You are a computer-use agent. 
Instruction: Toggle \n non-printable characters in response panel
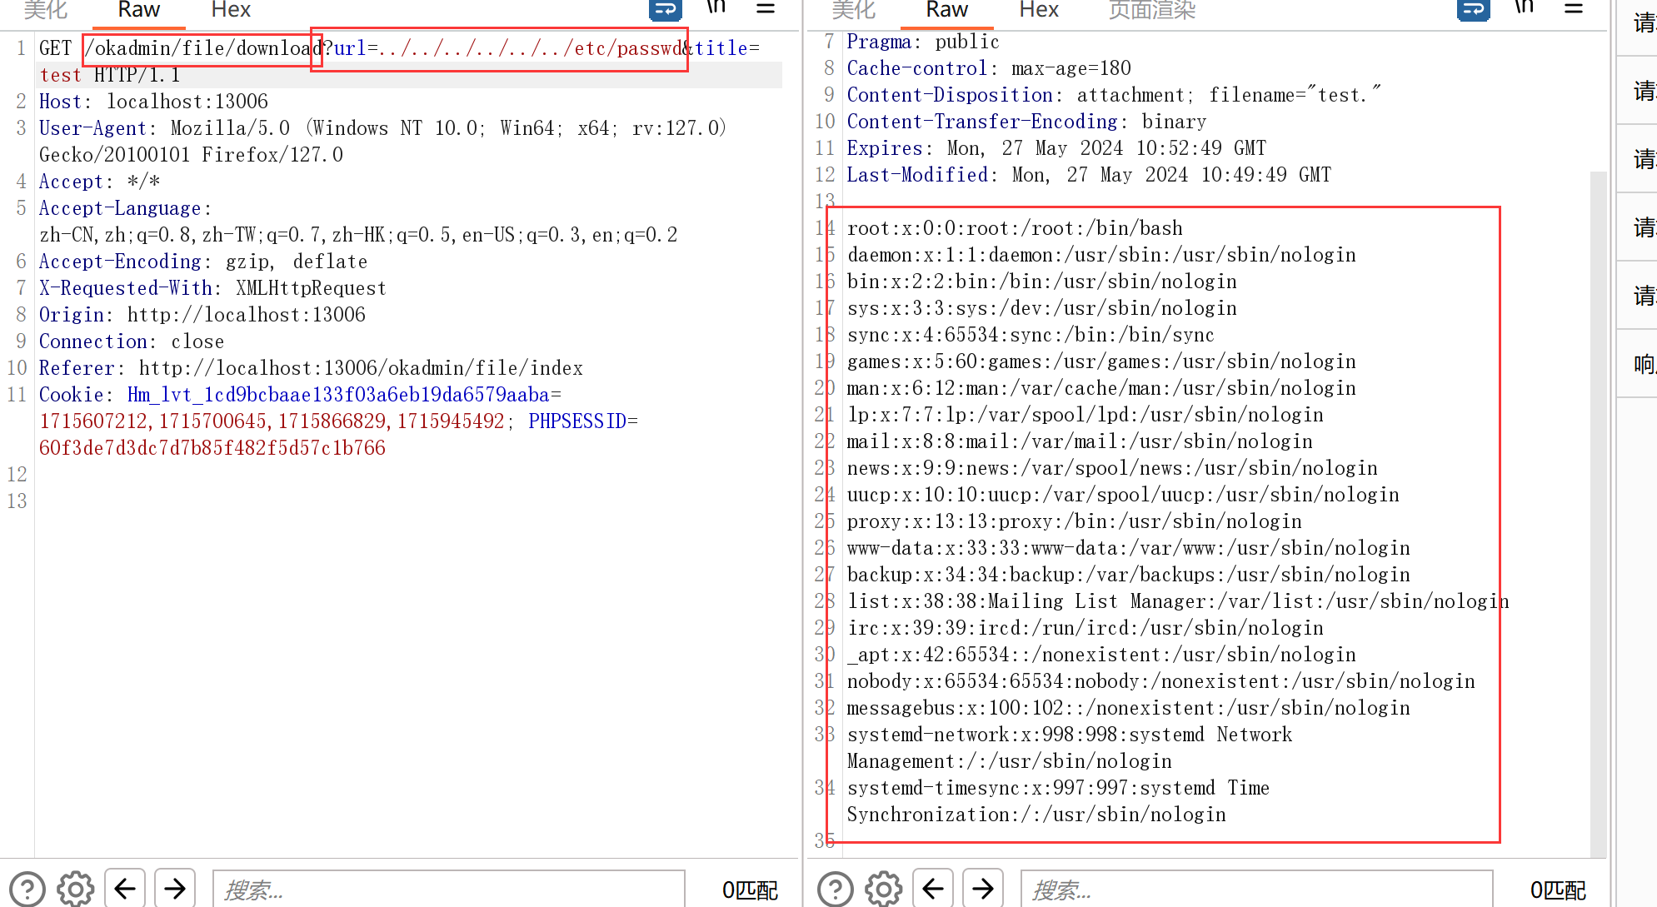click(1525, 7)
